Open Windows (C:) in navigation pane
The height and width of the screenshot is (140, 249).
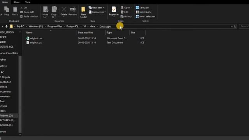click(x=6, y=115)
